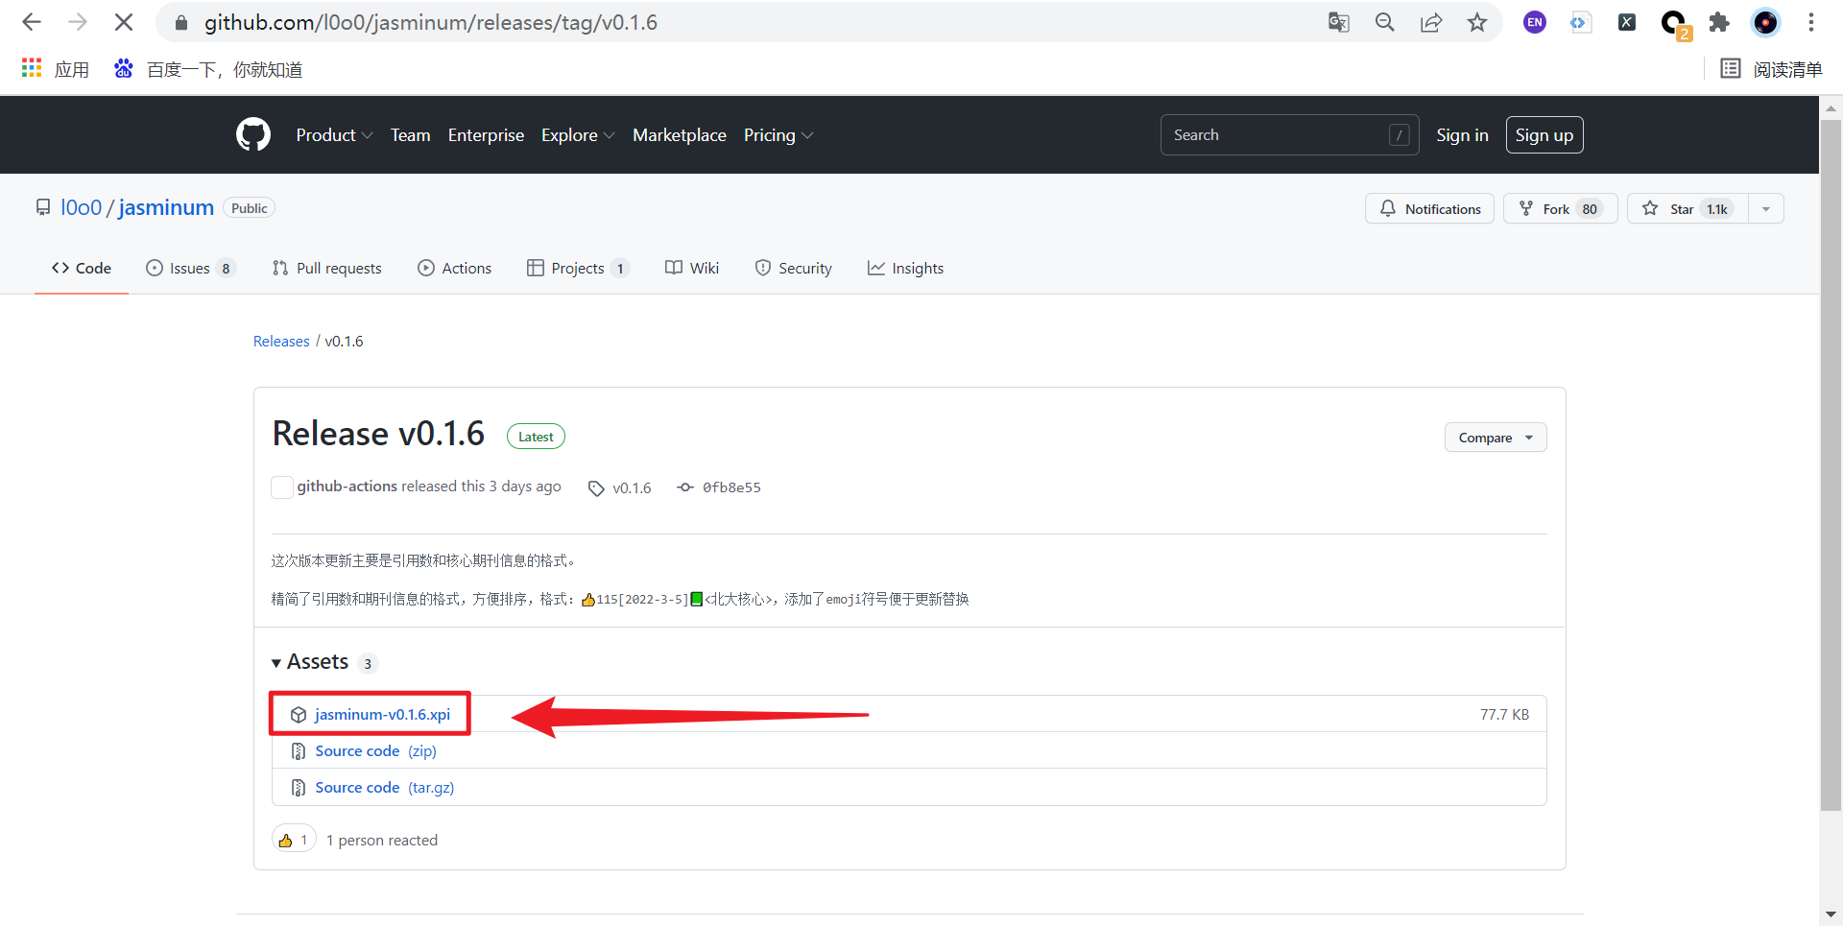This screenshot has width=1843, height=926.
Task: Open the Team navigation link
Action: click(x=410, y=135)
